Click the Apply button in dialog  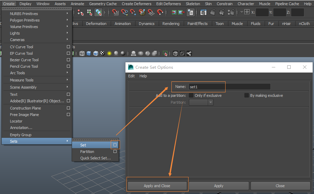click(219, 186)
